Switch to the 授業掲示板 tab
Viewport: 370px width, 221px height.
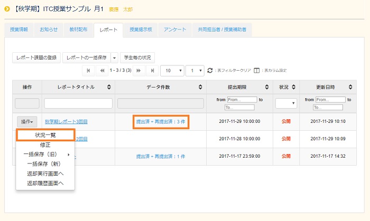141,30
